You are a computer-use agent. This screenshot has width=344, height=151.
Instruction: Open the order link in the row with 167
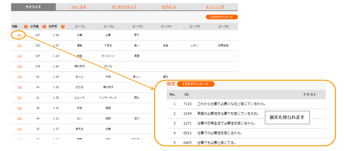pyautogui.click(x=19, y=56)
